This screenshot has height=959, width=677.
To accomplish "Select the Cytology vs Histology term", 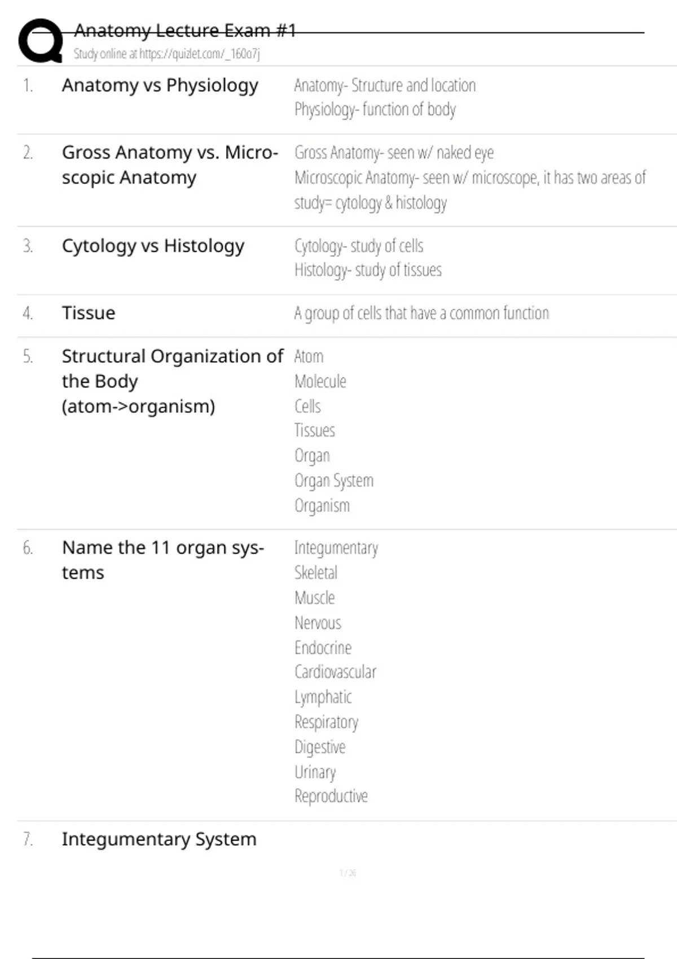I will coord(153,246).
